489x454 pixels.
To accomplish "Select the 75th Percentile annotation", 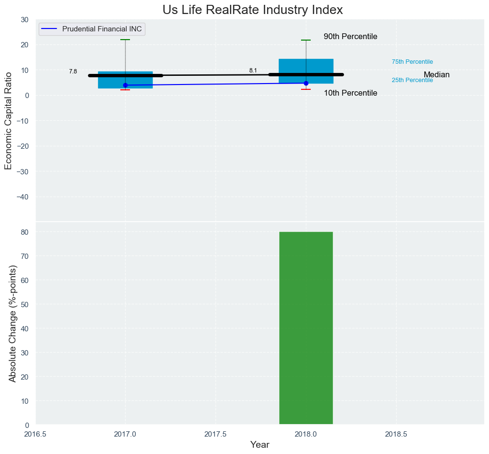I will tap(412, 62).
